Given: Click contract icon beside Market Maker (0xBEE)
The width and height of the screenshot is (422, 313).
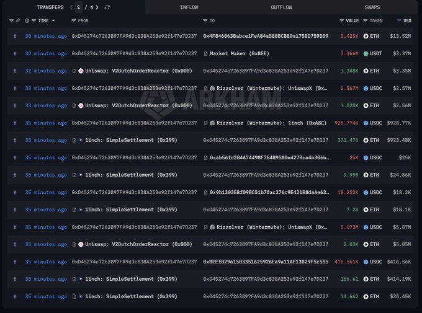Looking at the screenshot, I should [x=205, y=54].
